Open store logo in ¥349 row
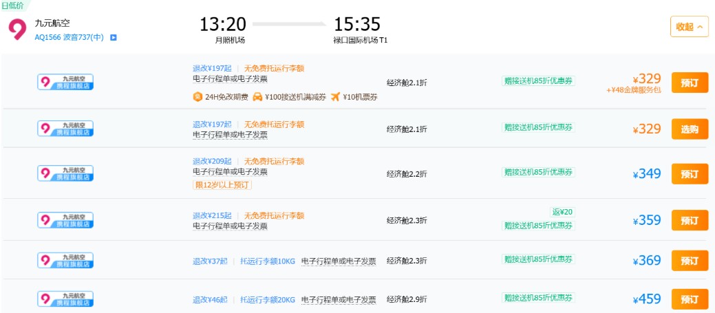This screenshot has height=313, width=715. (x=65, y=173)
